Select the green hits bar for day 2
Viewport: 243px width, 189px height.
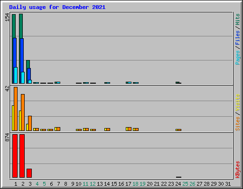click(21, 26)
